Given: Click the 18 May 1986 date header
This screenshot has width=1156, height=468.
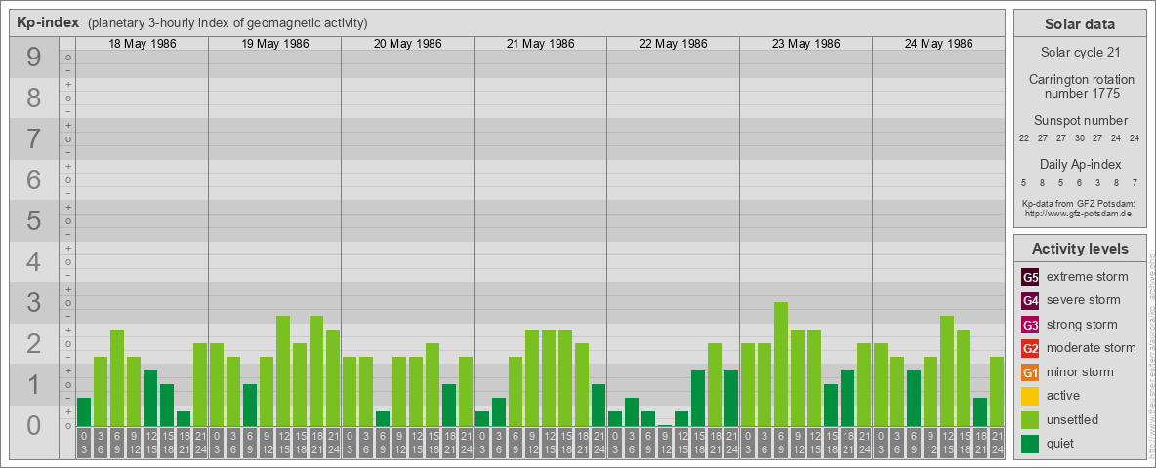Looking at the screenshot, I should click(x=143, y=44).
